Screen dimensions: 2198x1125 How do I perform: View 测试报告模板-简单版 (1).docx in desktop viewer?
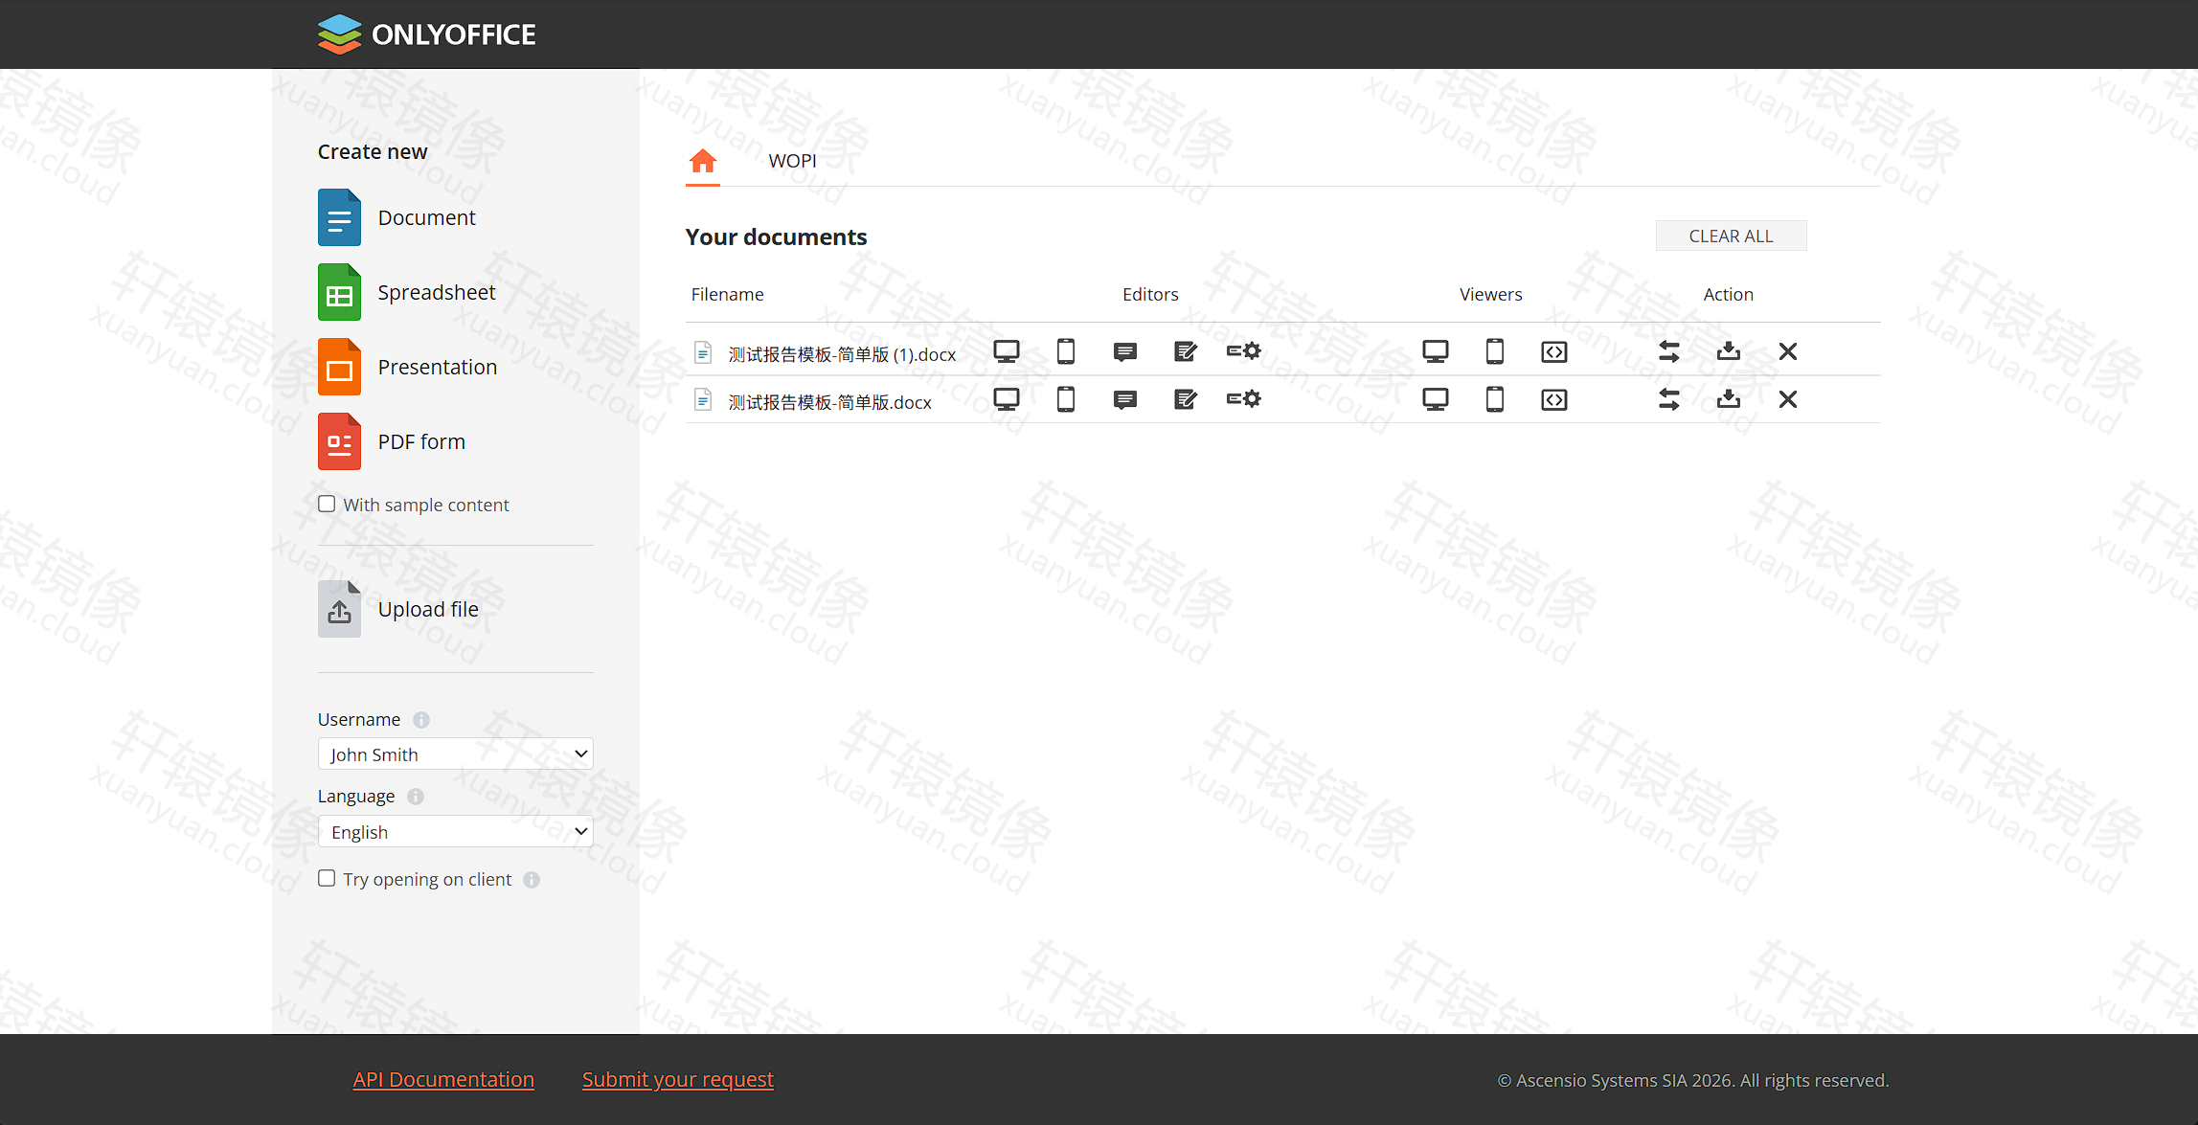pyautogui.click(x=1436, y=351)
